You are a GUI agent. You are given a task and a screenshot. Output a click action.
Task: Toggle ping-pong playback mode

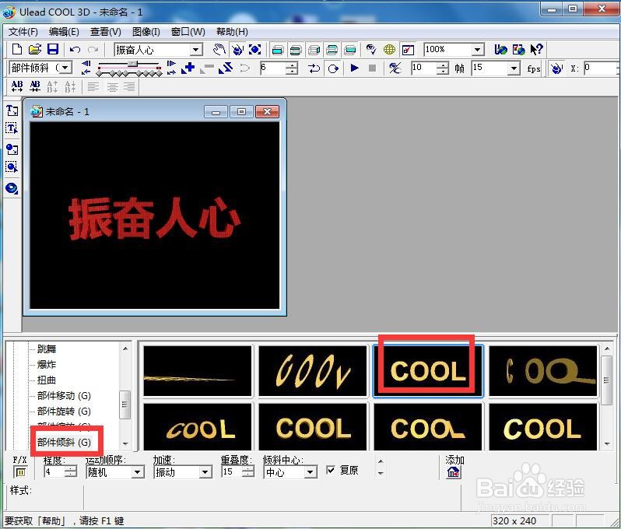314,68
